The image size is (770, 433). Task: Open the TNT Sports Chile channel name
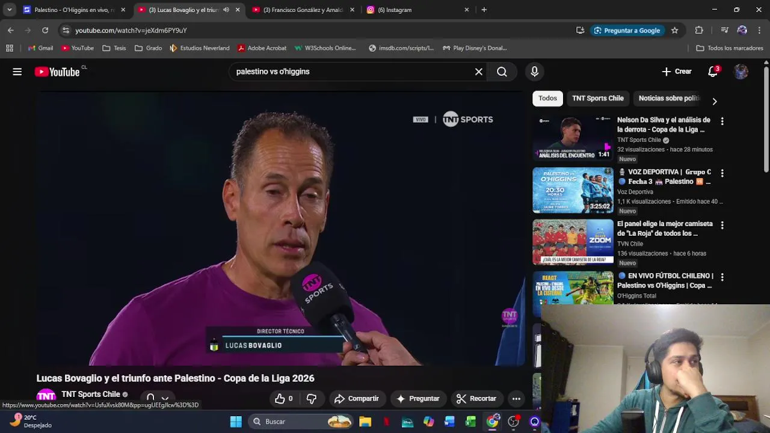pyautogui.click(x=91, y=395)
